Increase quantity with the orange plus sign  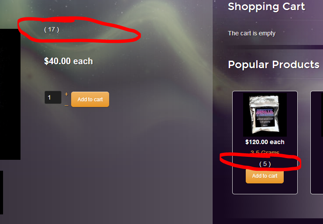pyautogui.click(x=66, y=94)
